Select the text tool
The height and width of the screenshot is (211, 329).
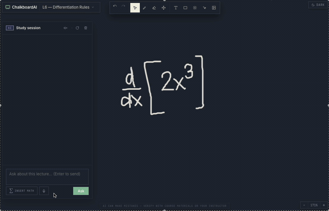(x=176, y=8)
